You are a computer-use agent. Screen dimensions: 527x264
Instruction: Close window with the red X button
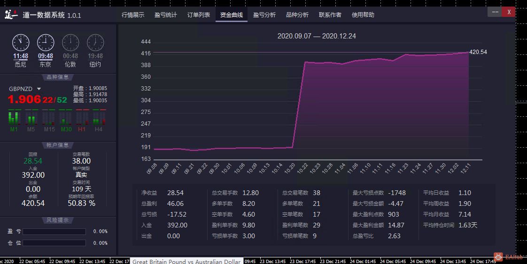click(509, 12)
